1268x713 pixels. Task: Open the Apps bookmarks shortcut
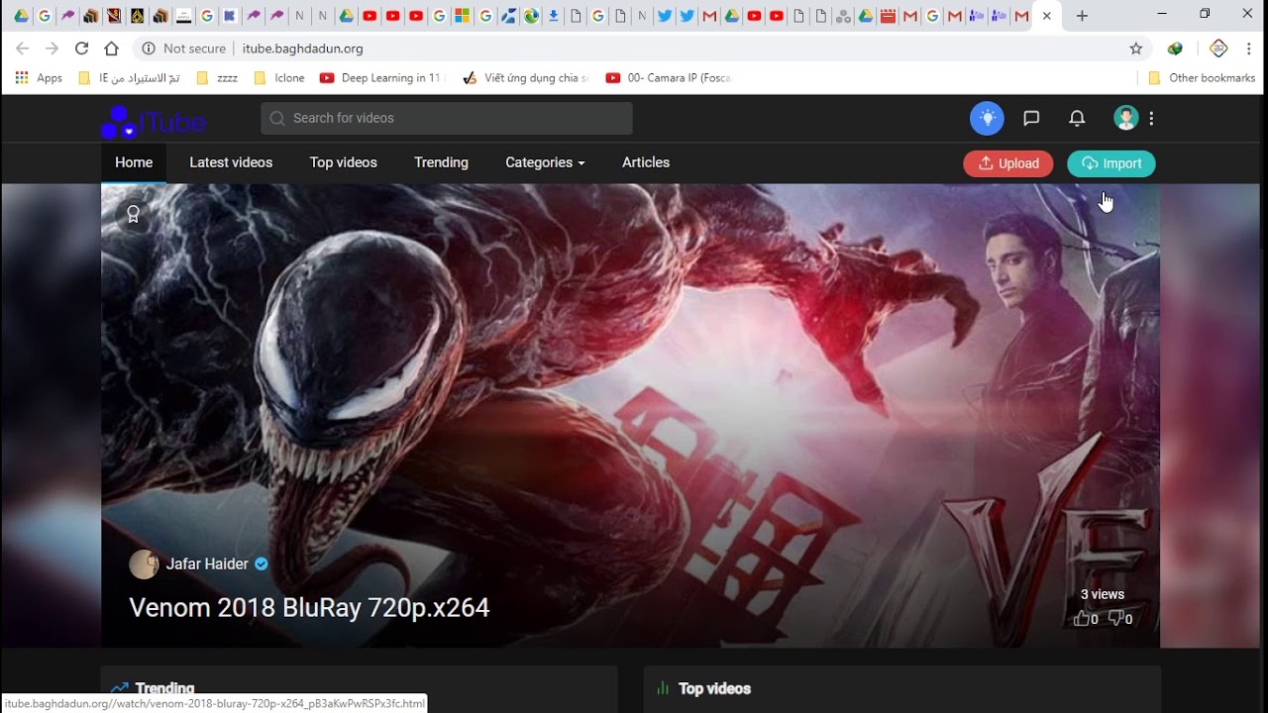coord(40,77)
